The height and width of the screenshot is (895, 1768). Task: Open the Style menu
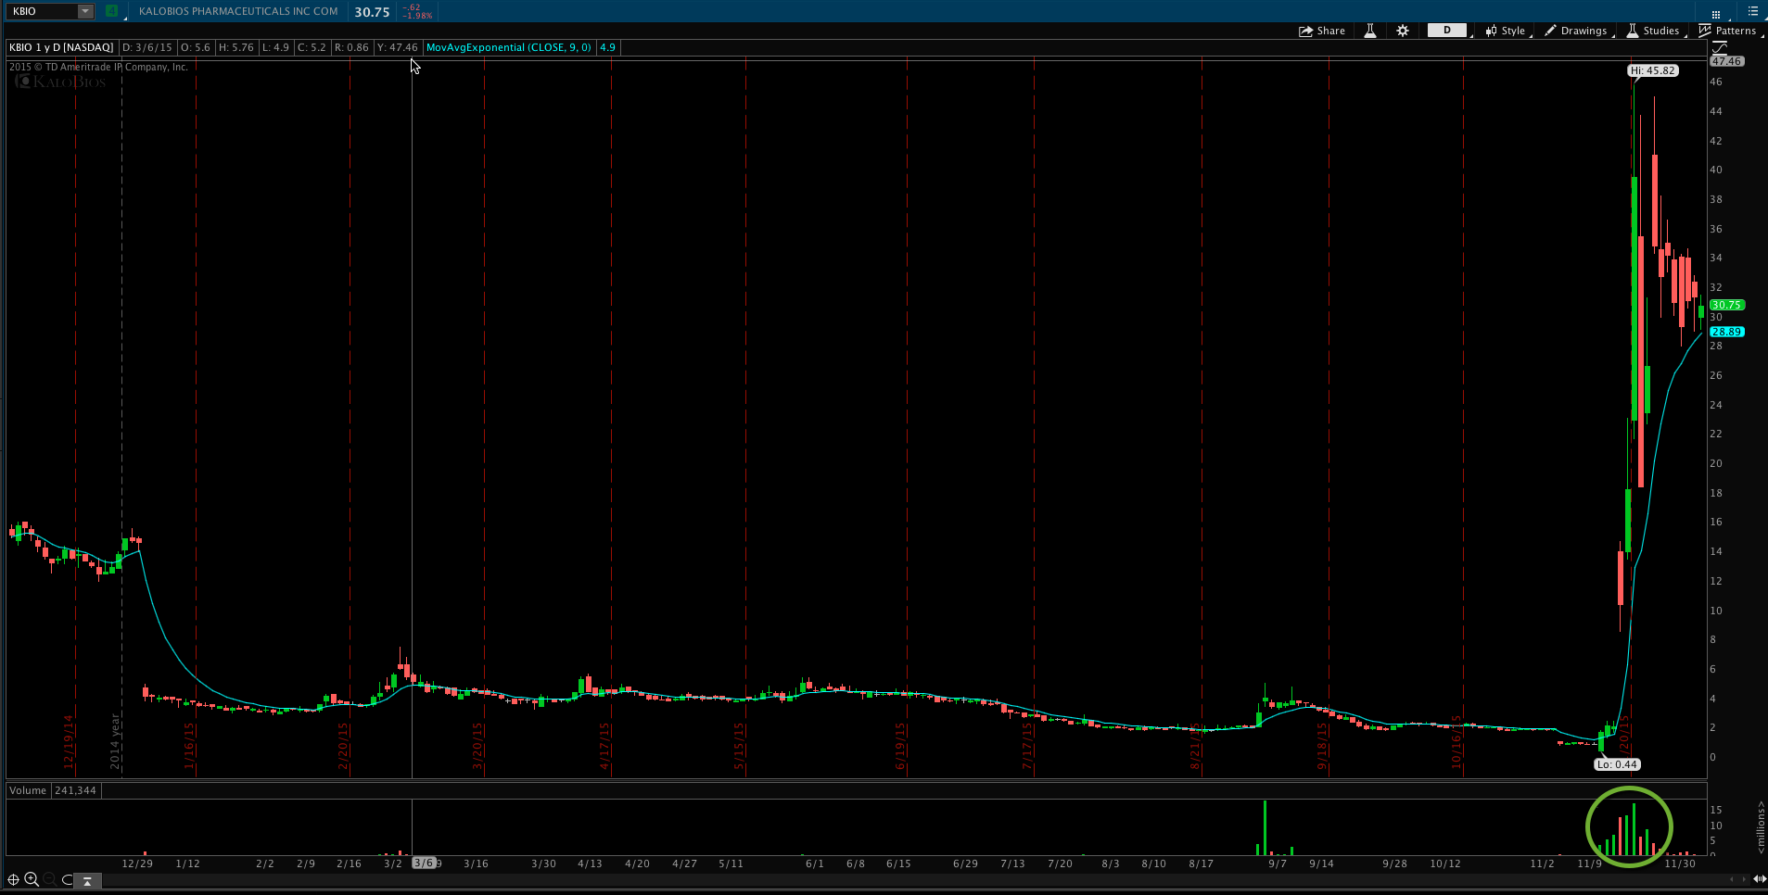1507,31
